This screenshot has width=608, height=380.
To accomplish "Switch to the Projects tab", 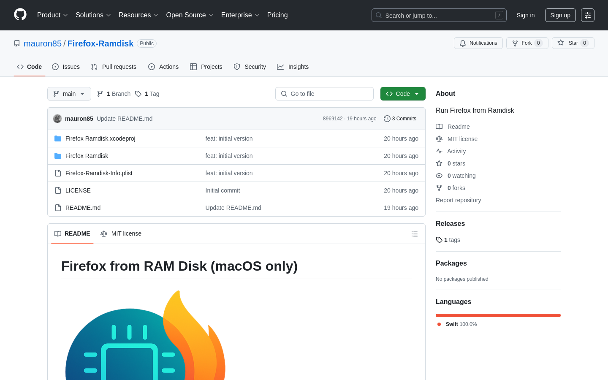I will click(x=206, y=67).
